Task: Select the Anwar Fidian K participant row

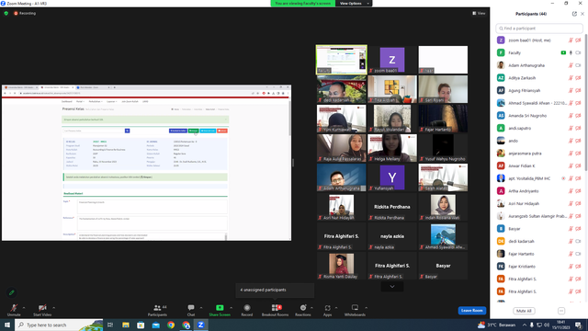Action: tap(539, 165)
